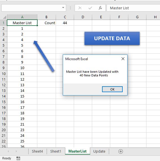Click the Cancel X icon in formula bar

point(80,8)
